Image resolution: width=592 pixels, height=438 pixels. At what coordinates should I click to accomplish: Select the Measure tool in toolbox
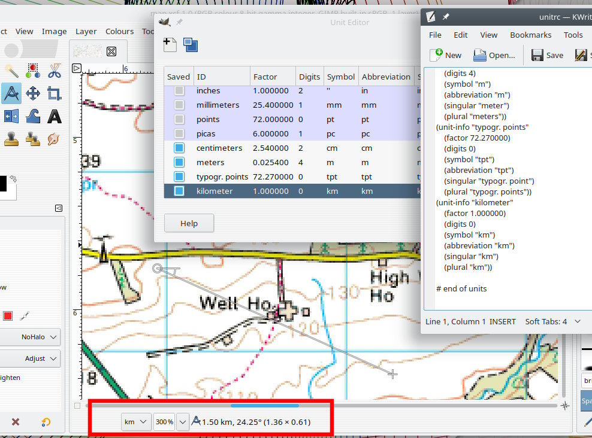[11, 93]
